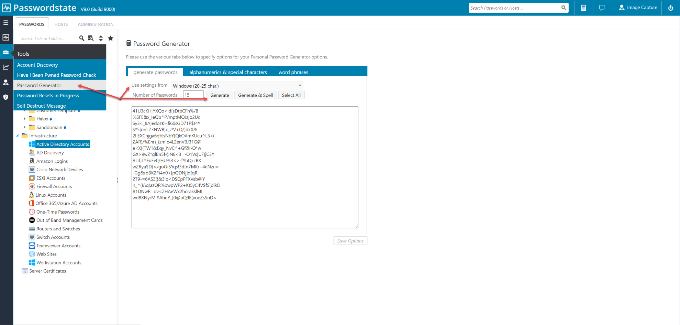
Task: Click the power logout icon
Action: (670, 8)
